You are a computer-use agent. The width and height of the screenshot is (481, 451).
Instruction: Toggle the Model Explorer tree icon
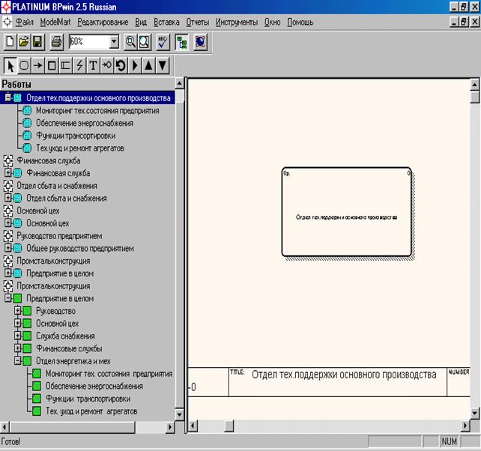click(x=182, y=43)
